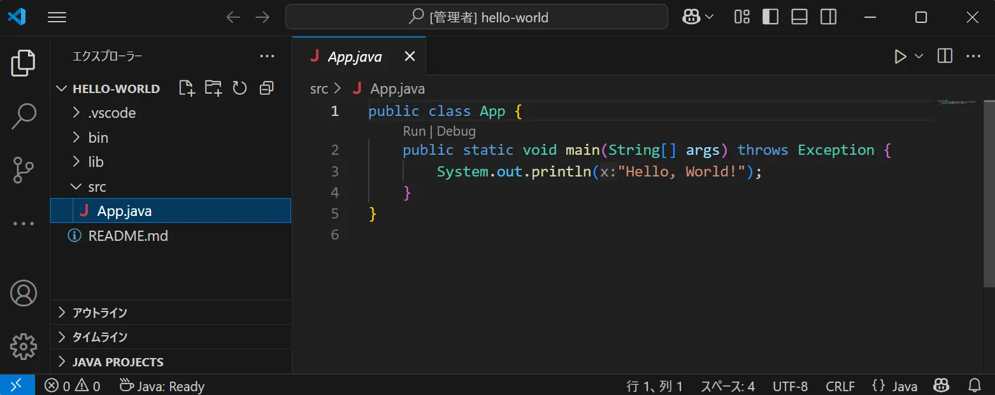Open editor More Actions ellipsis
This screenshot has width=995, height=395.
click(973, 57)
